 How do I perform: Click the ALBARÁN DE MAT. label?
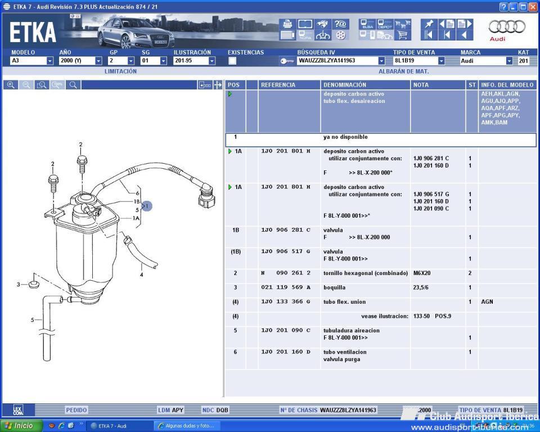(x=404, y=71)
